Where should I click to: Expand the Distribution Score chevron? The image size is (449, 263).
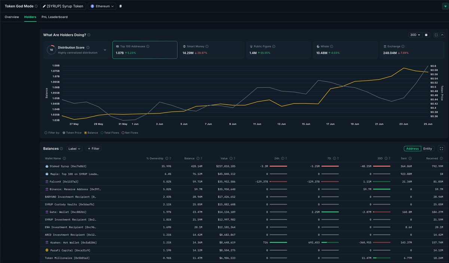click(105, 50)
